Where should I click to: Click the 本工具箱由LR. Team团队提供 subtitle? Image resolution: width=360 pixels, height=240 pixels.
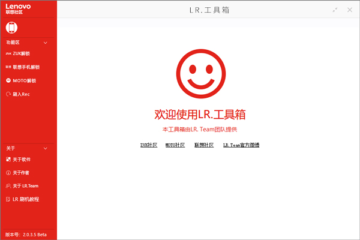(200, 130)
